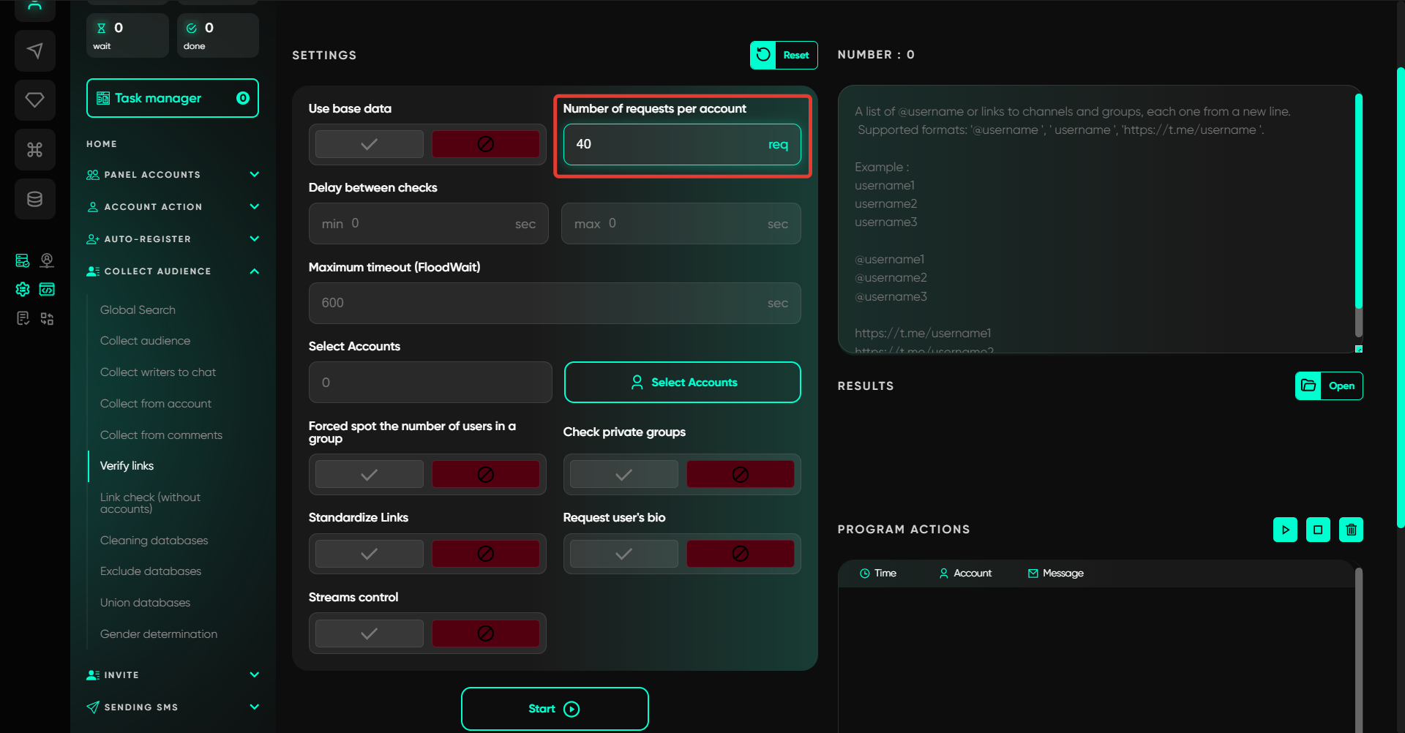Clear program actions with the trash icon
Screen dimensions: 1405x733
(x=1351, y=530)
